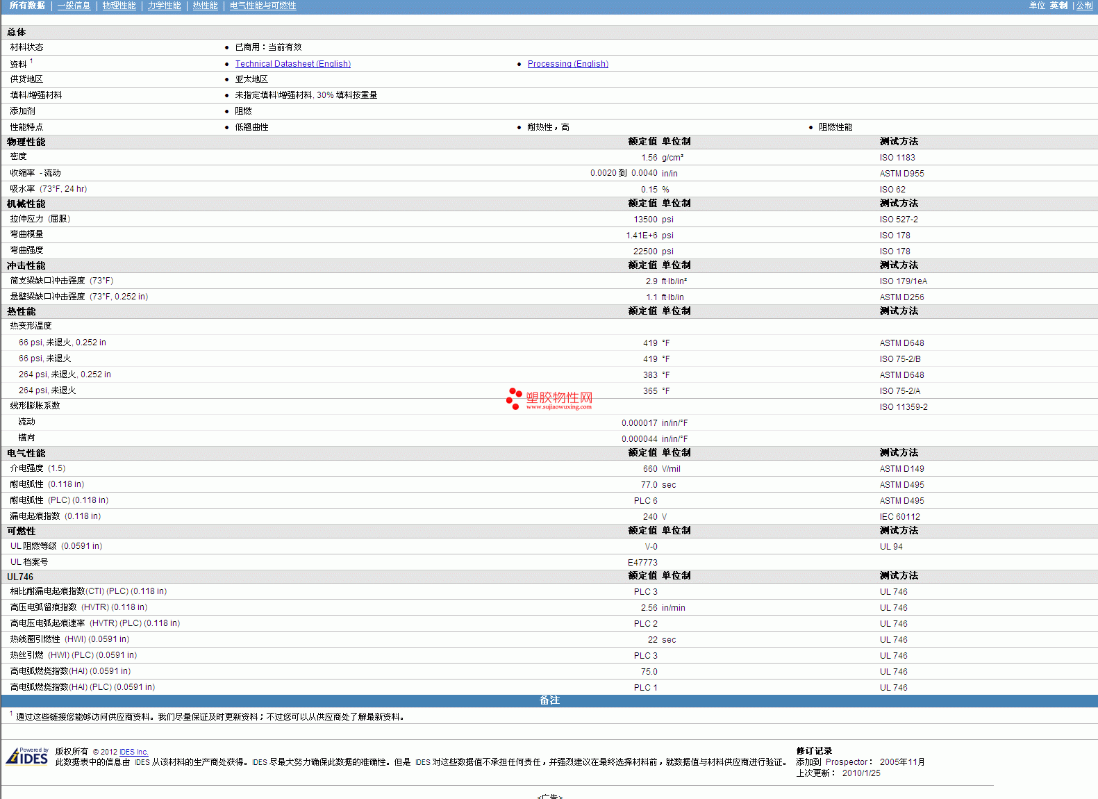Click the 物理性能 section heading
This screenshot has height=799, width=1098.
pyautogui.click(x=26, y=142)
